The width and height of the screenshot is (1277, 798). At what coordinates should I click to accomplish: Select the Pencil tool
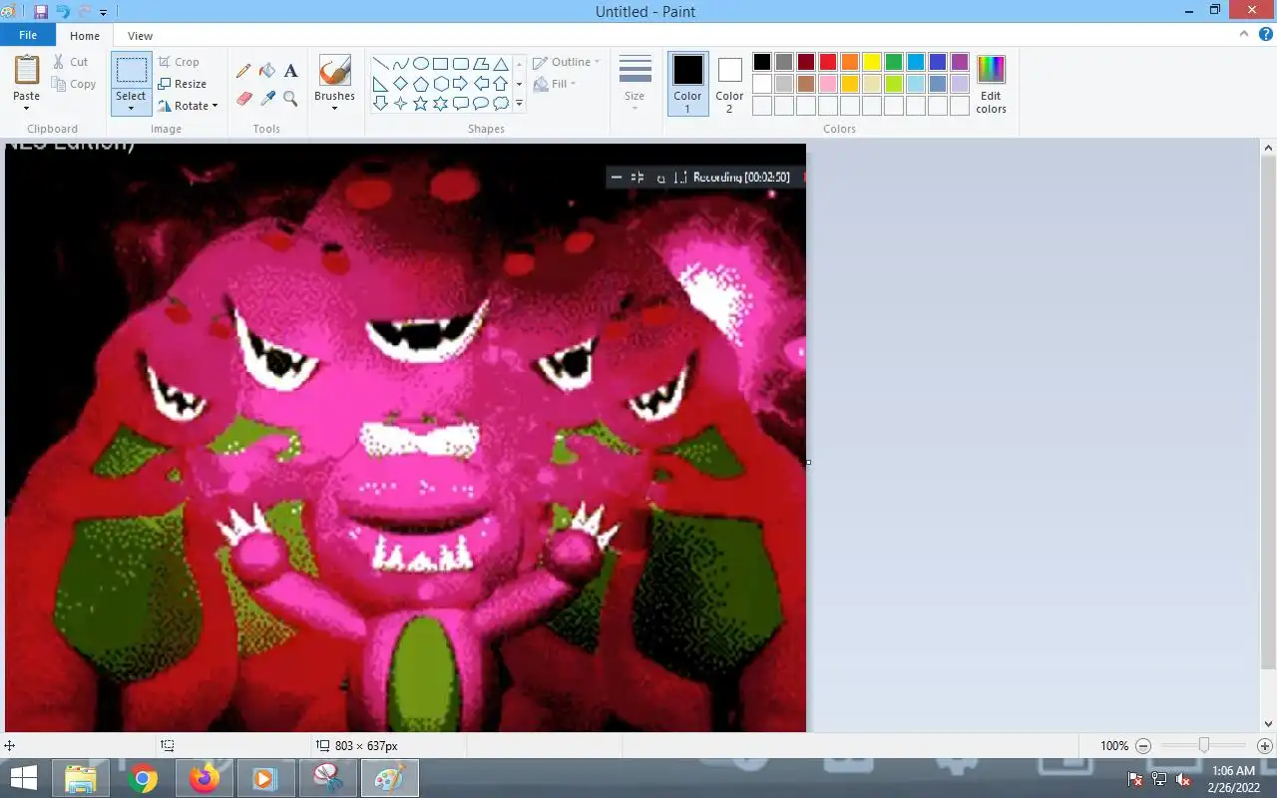243,72
